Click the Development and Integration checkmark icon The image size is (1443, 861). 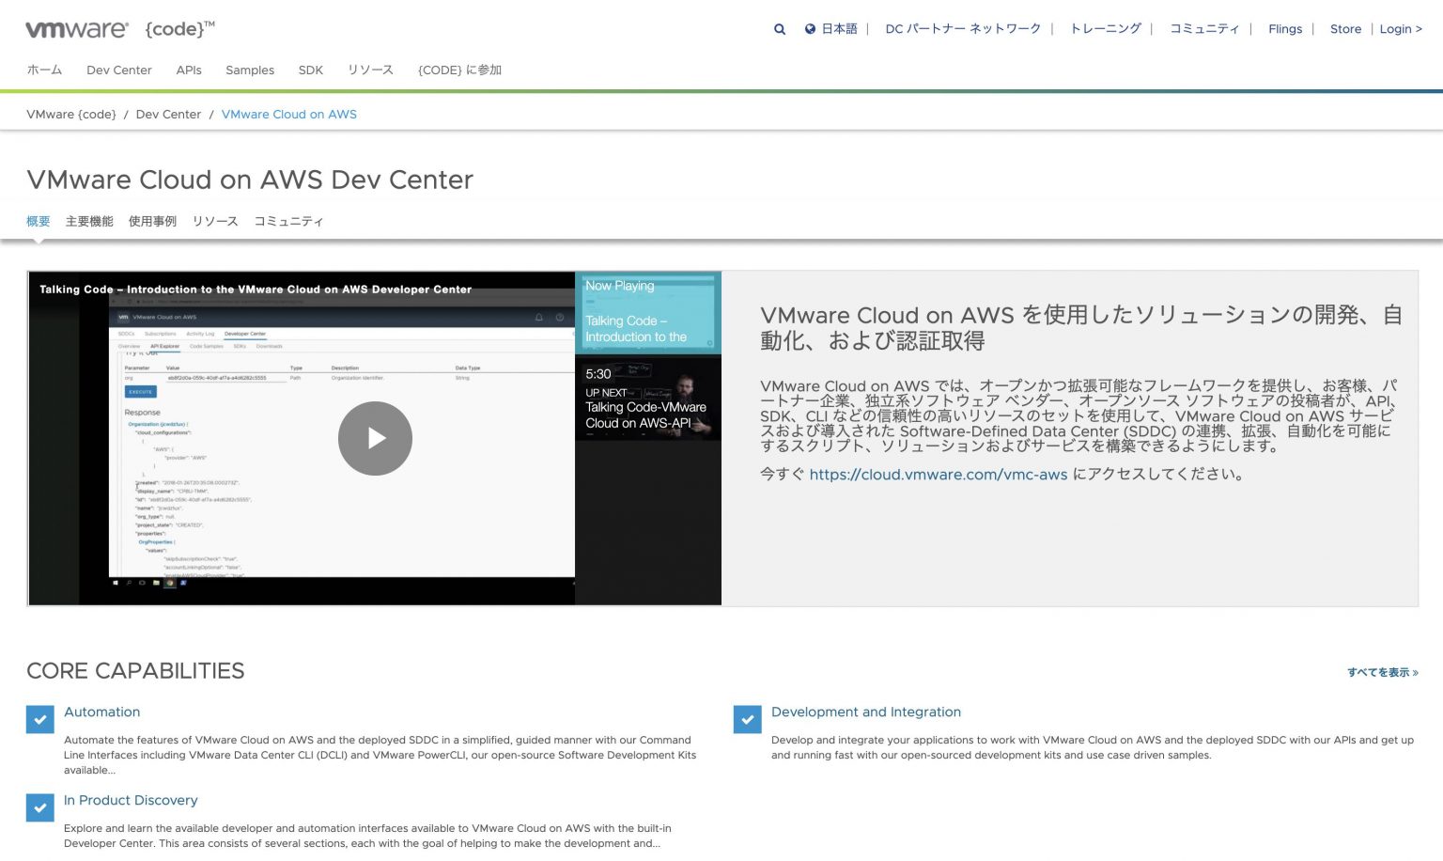[x=748, y=719]
